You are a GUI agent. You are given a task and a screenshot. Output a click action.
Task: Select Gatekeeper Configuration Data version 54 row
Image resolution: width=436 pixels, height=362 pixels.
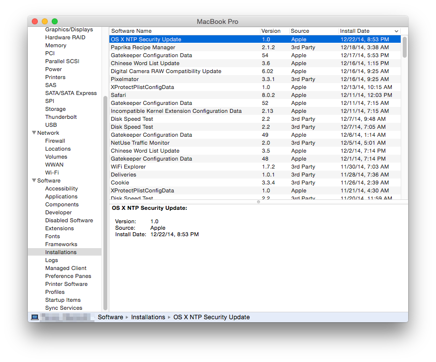pos(255,55)
